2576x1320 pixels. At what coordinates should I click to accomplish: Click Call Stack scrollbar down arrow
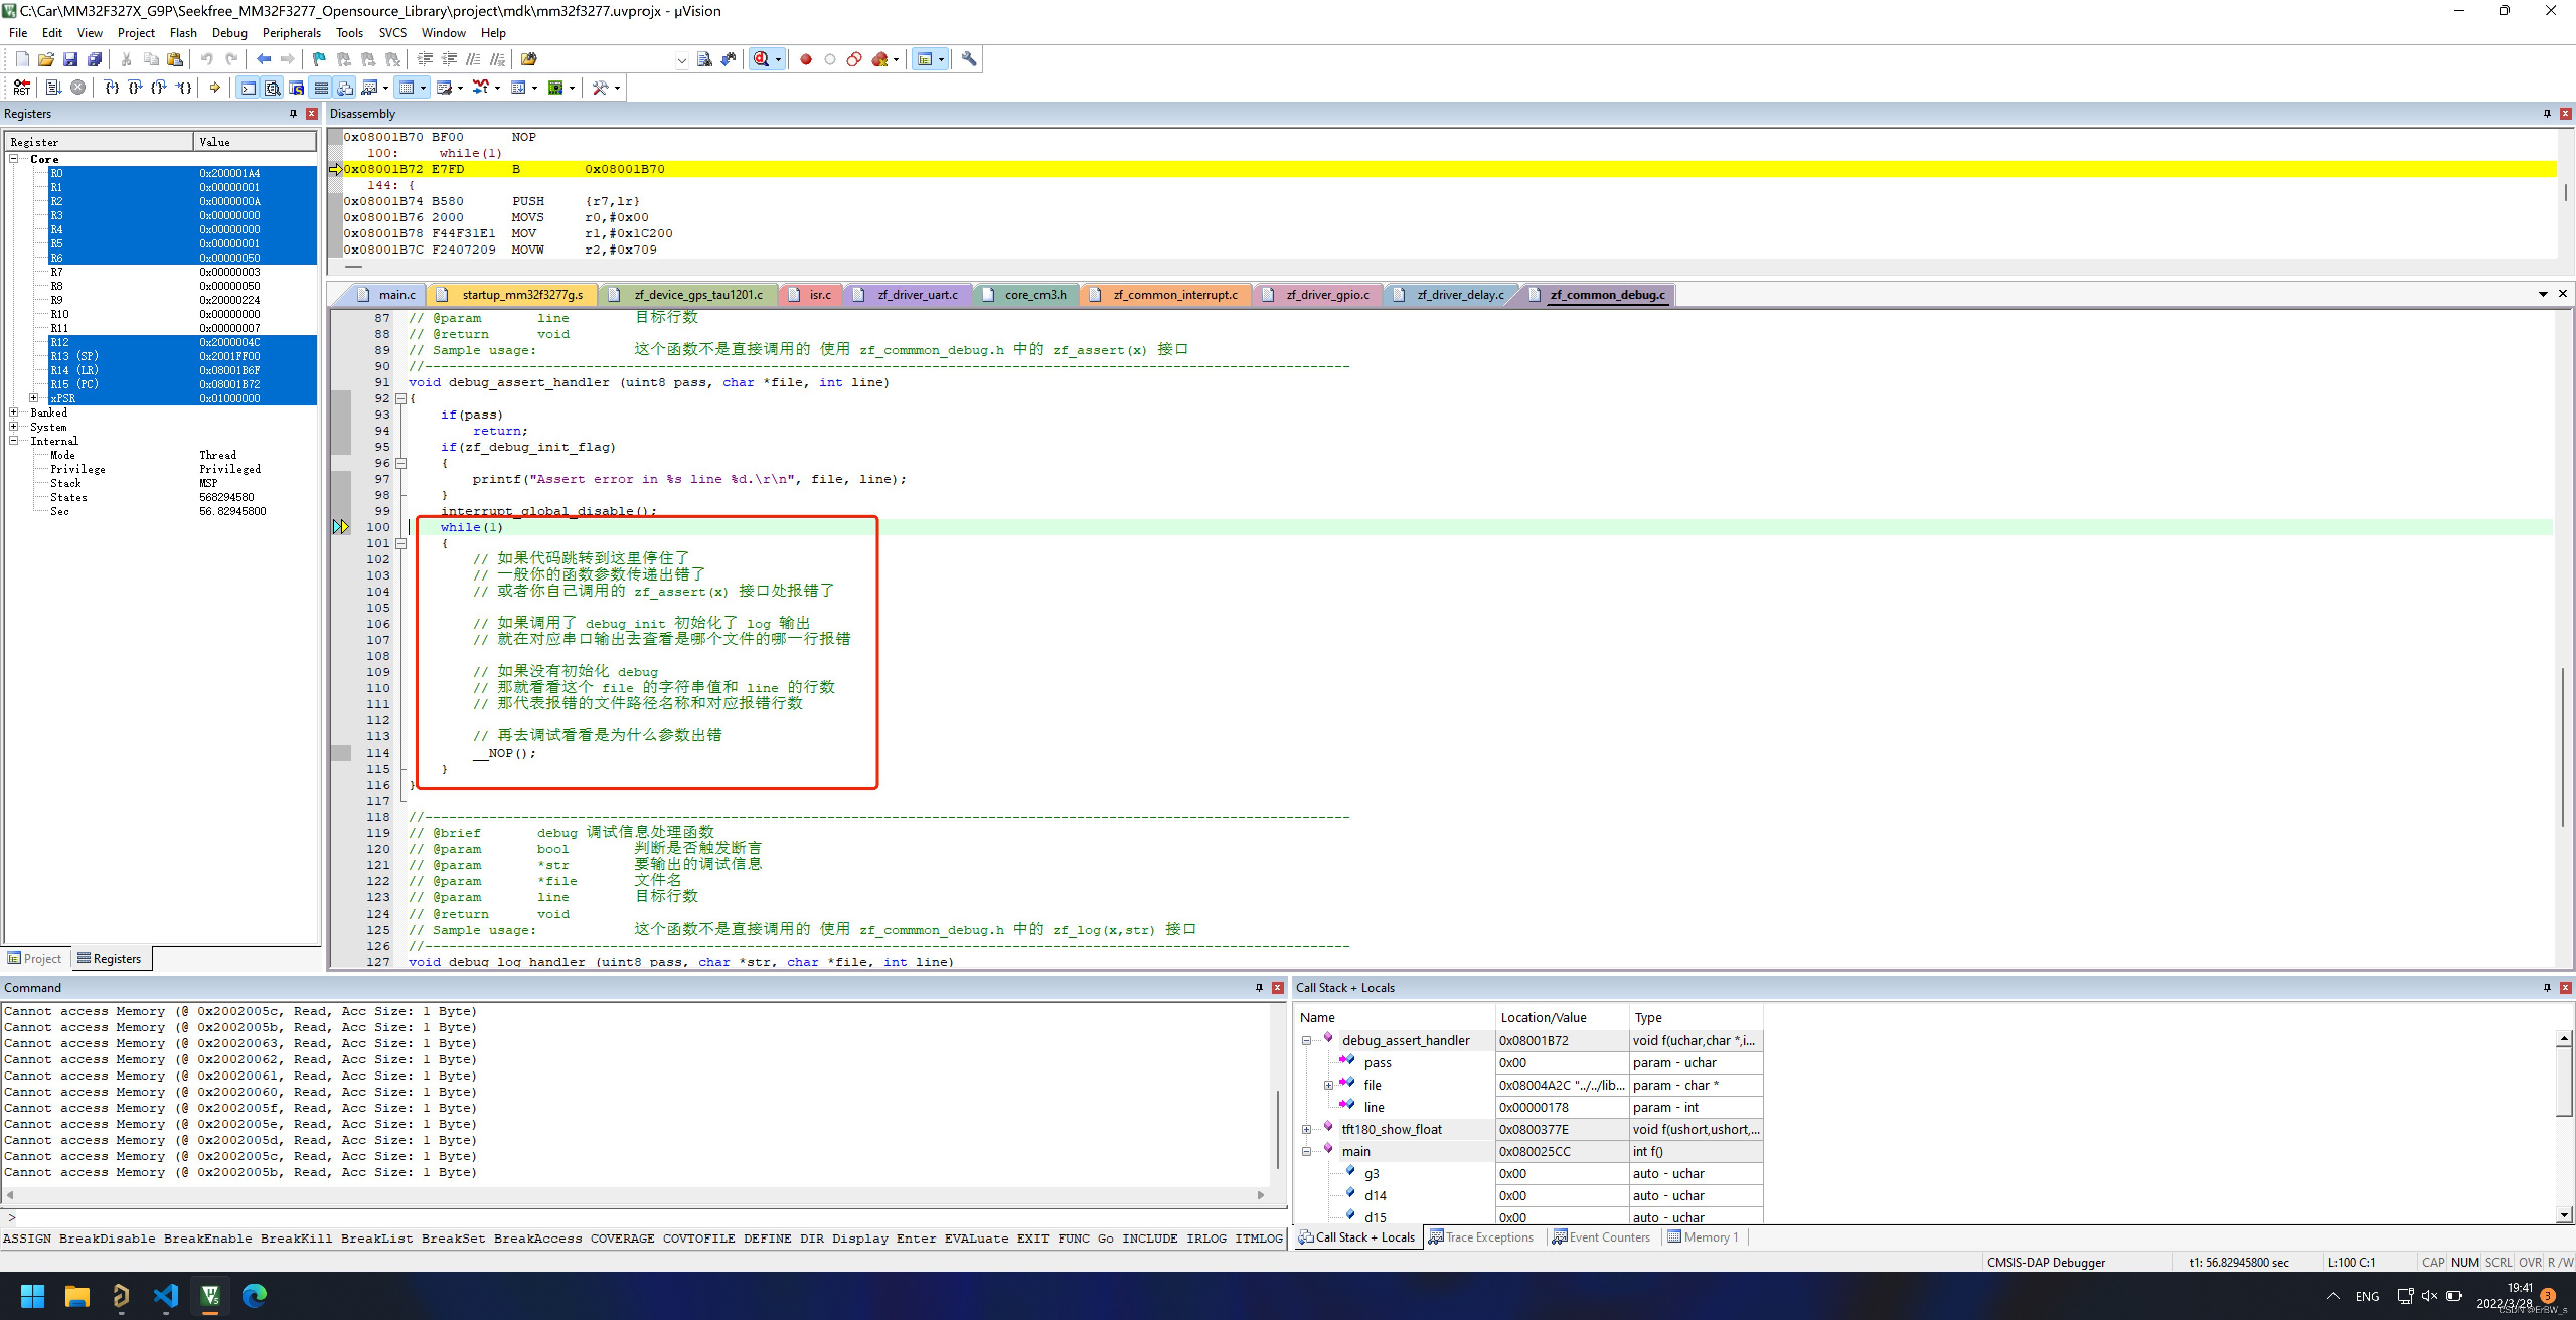[x=2564, y=1215]
